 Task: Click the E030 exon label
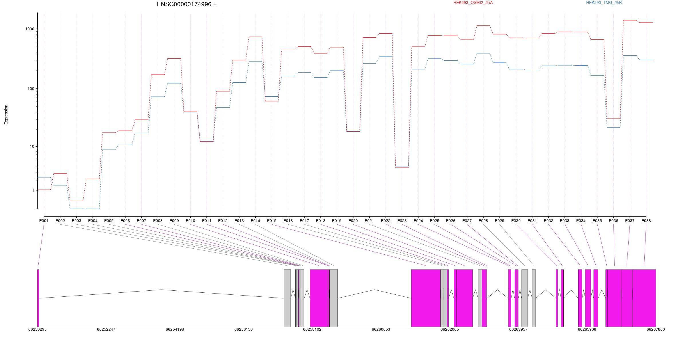[516, 221]
